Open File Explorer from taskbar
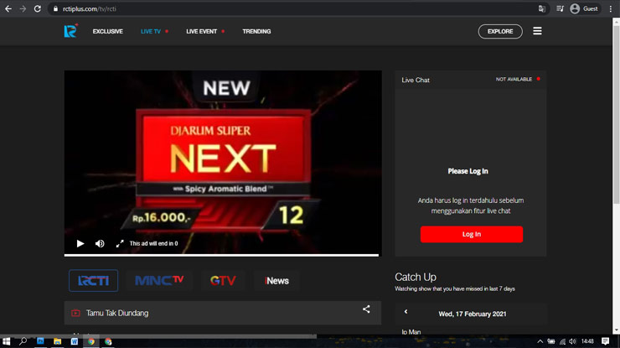Viewport: 620px width, 348px height. pos(57,341)
